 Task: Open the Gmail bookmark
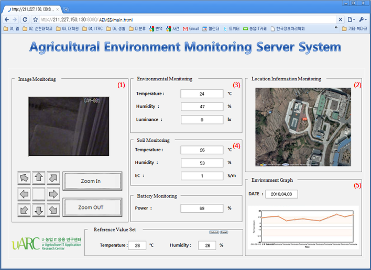tap(191, 29)
